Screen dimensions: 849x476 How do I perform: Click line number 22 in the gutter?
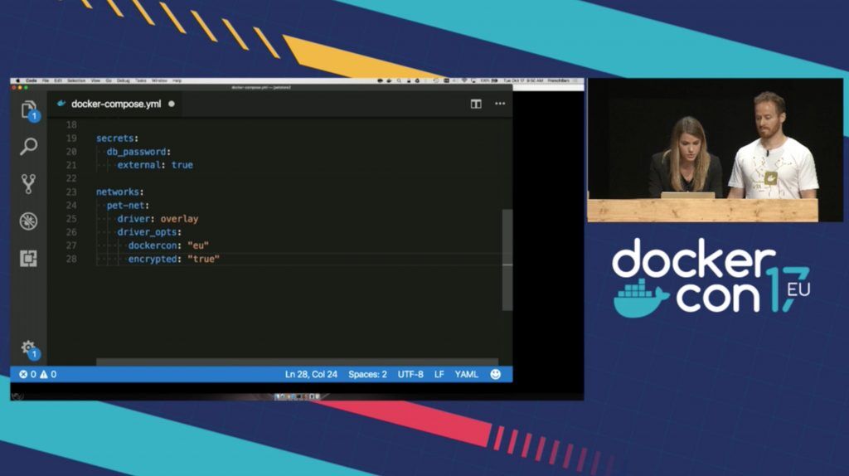71,178
